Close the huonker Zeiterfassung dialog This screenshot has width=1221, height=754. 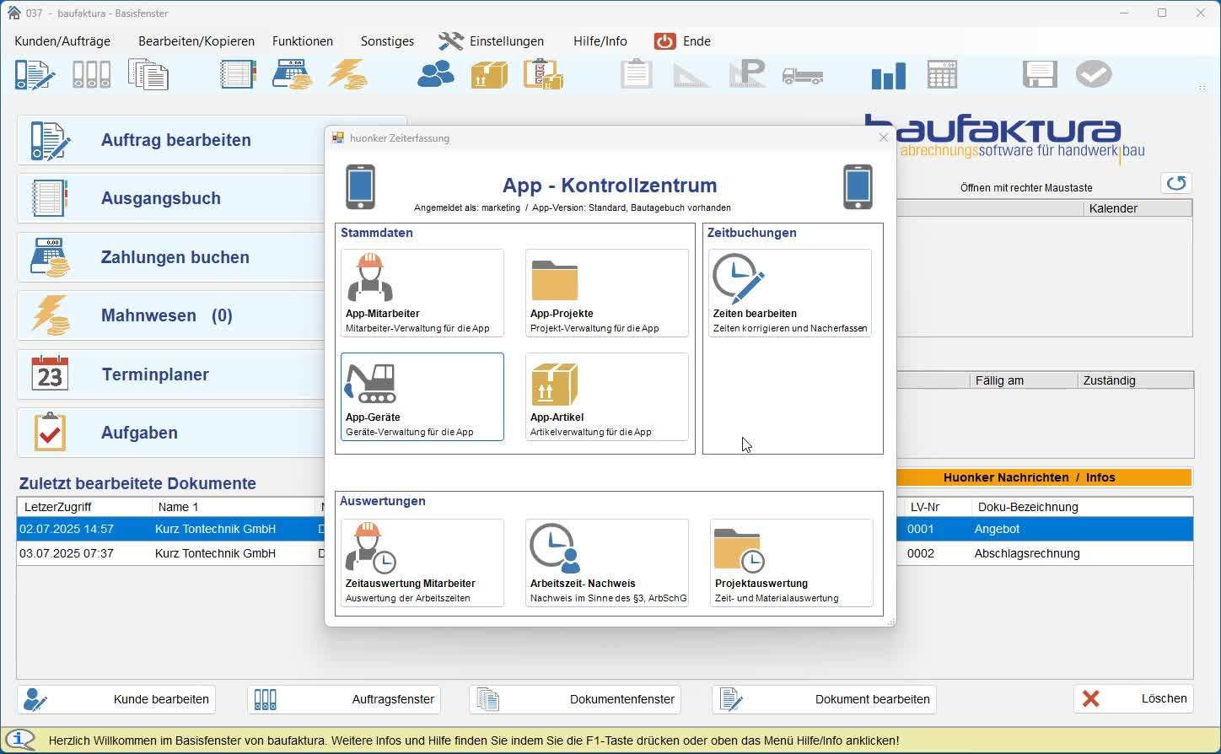[883, 137]
